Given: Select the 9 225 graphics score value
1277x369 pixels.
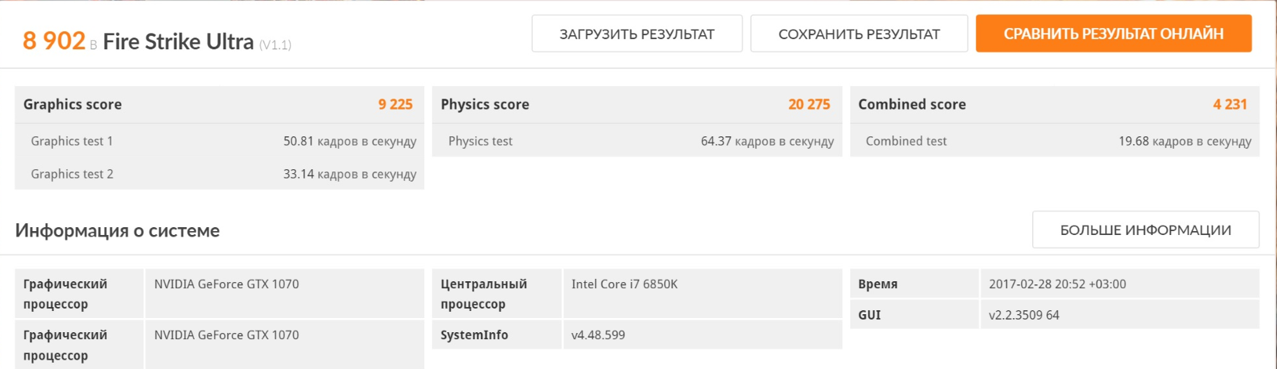Looking at the screenshot, I should pyautogui.click(x=395, y=104).
